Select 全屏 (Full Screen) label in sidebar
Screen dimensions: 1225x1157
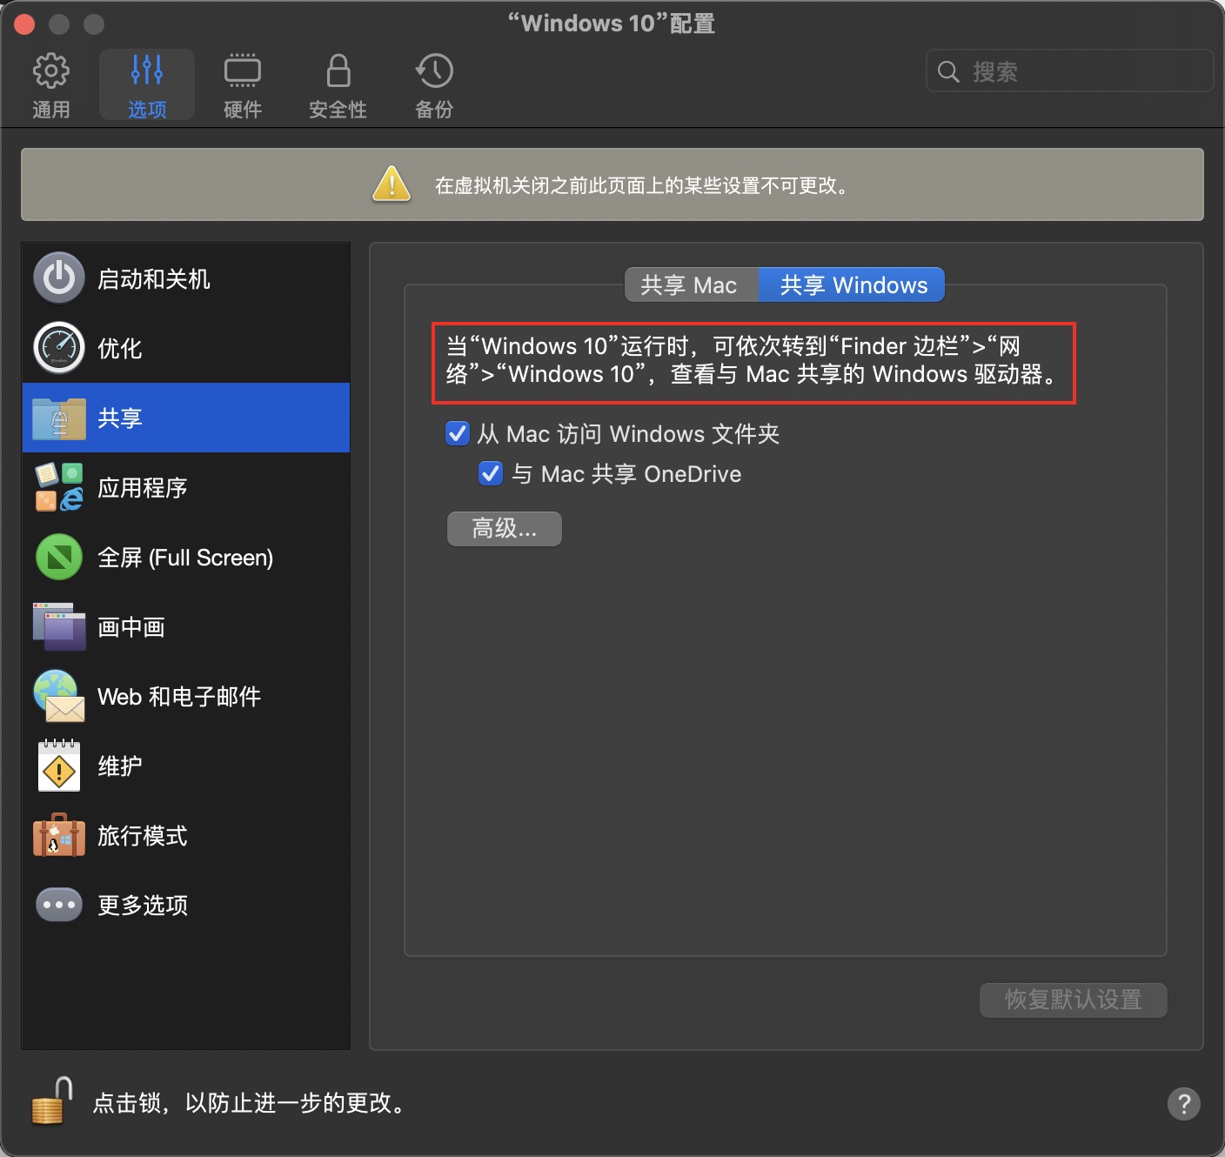(x=185, y=558)
